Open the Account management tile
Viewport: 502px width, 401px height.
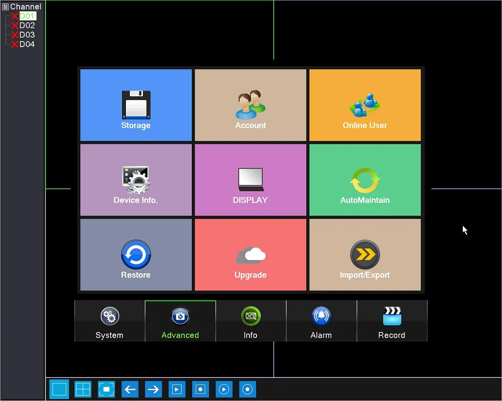(250, 105)
